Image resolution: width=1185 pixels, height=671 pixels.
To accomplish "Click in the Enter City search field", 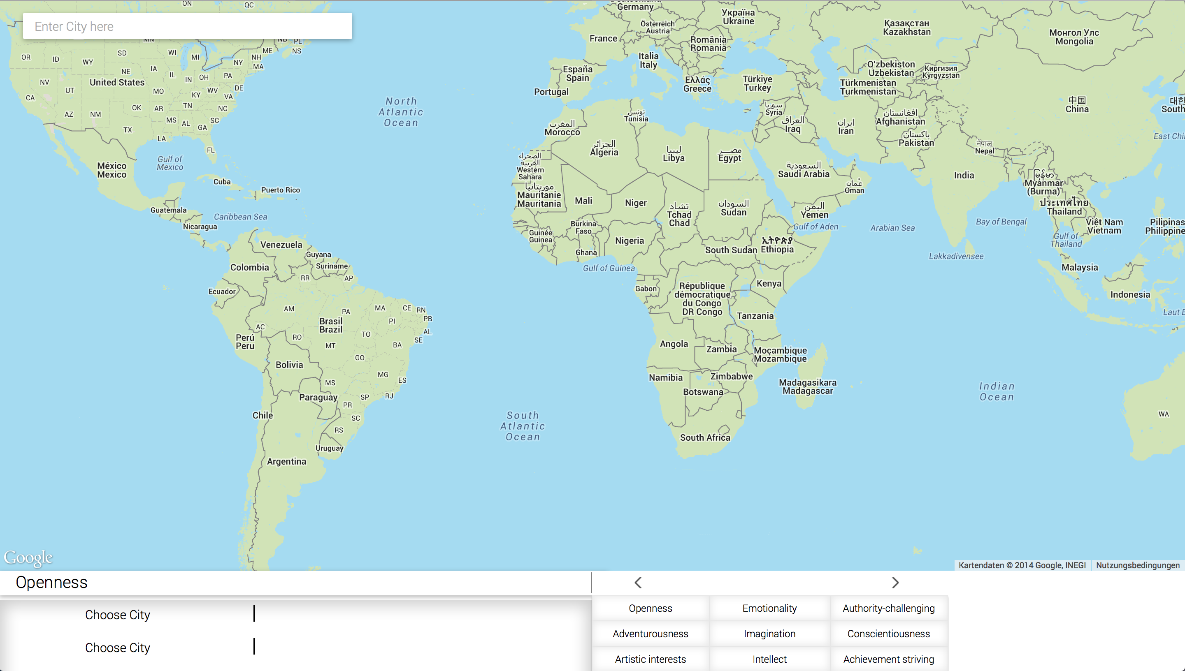I will [x=187, y=26].
